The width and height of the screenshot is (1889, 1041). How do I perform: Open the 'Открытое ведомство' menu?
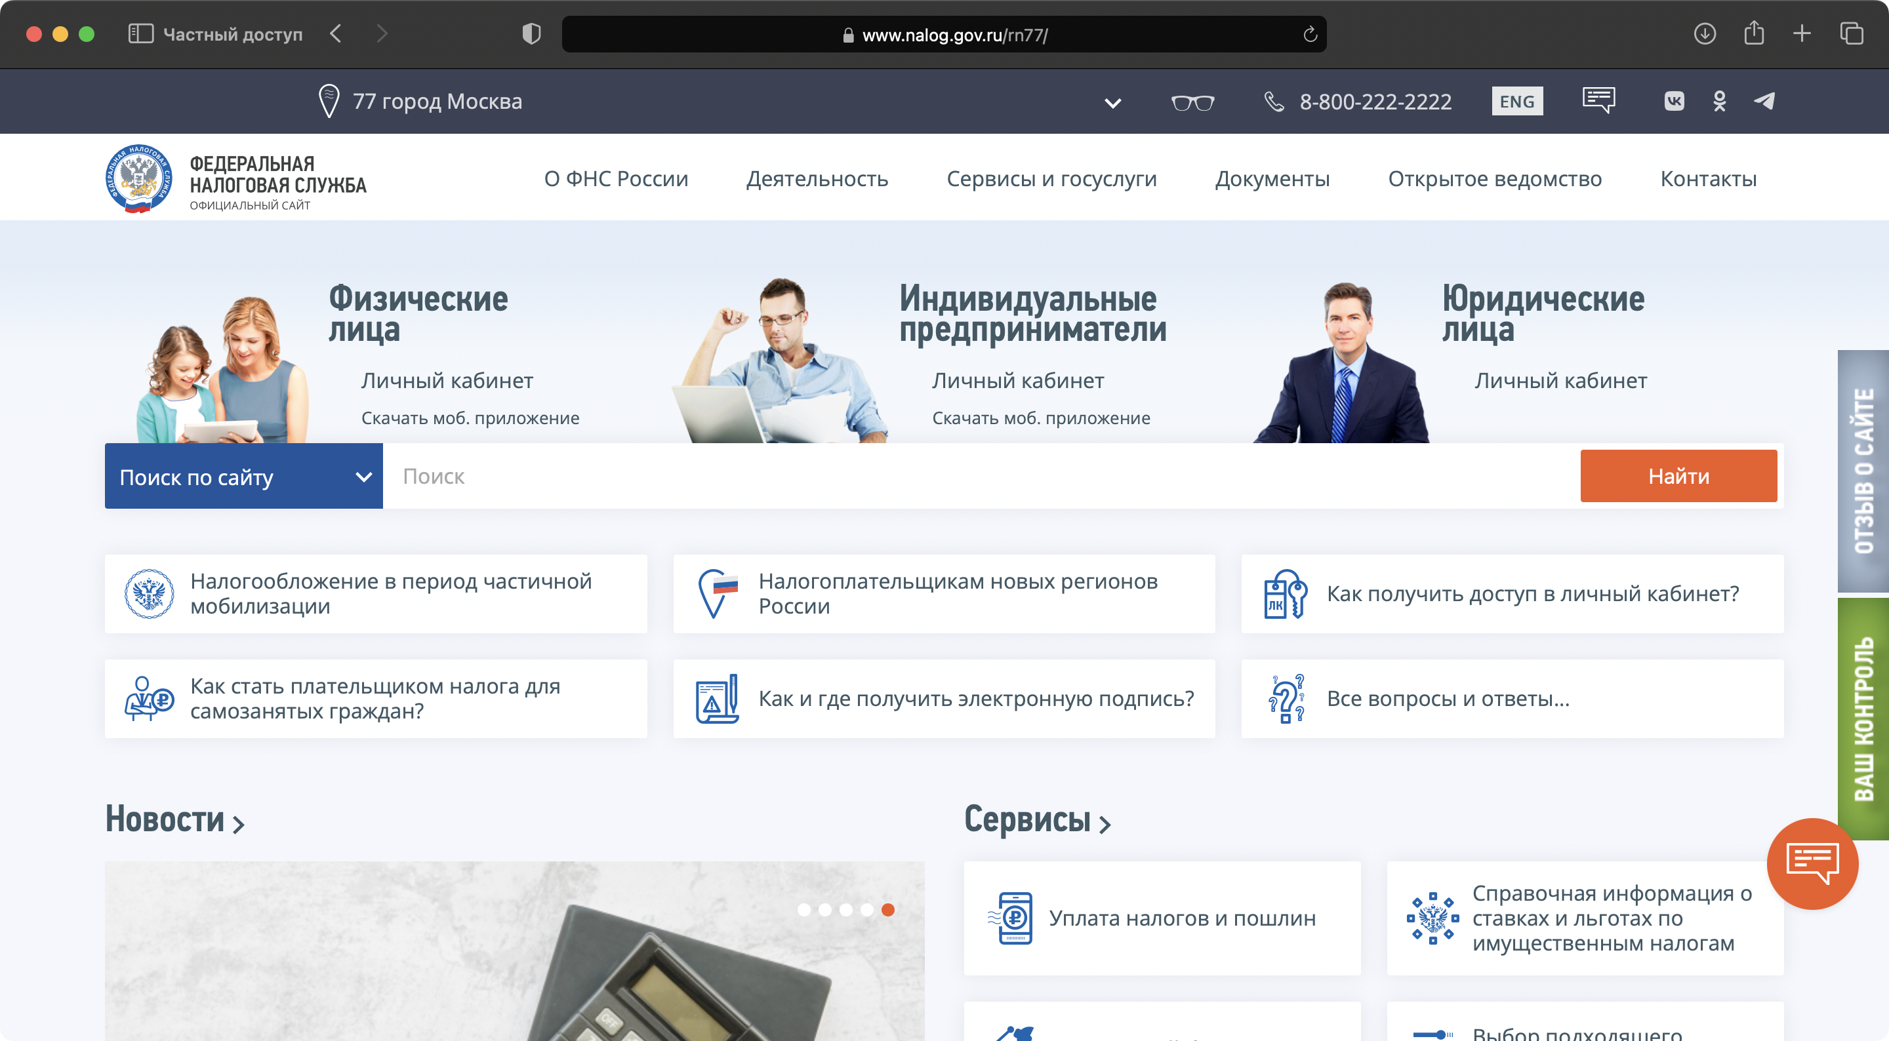[1495, 178]
